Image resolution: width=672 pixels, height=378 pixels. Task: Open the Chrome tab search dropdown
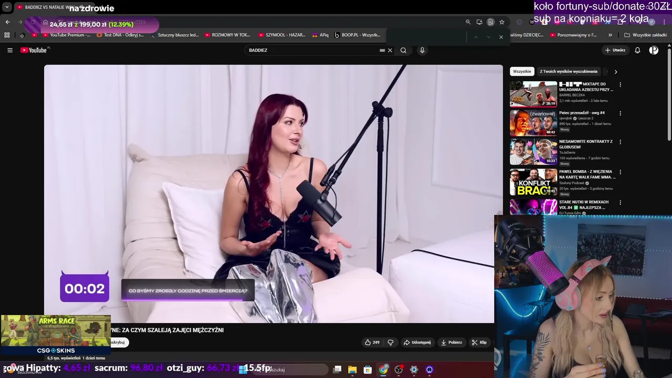tap(7, 7)
